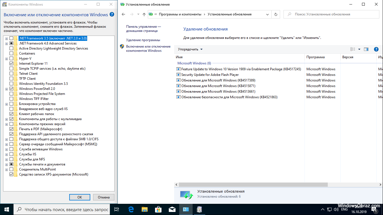Open help in Windows Features dialog

(112, 15)
